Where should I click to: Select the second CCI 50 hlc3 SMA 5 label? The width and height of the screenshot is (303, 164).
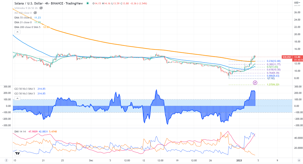click(25, 94)
